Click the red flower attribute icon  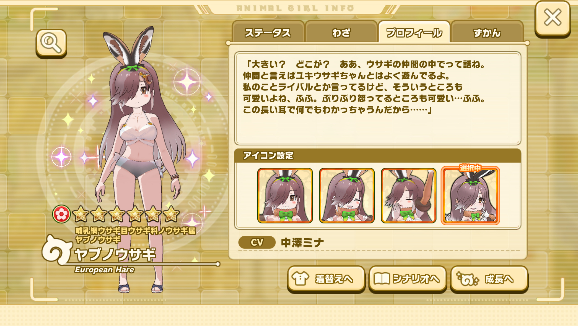coord(61,214)
